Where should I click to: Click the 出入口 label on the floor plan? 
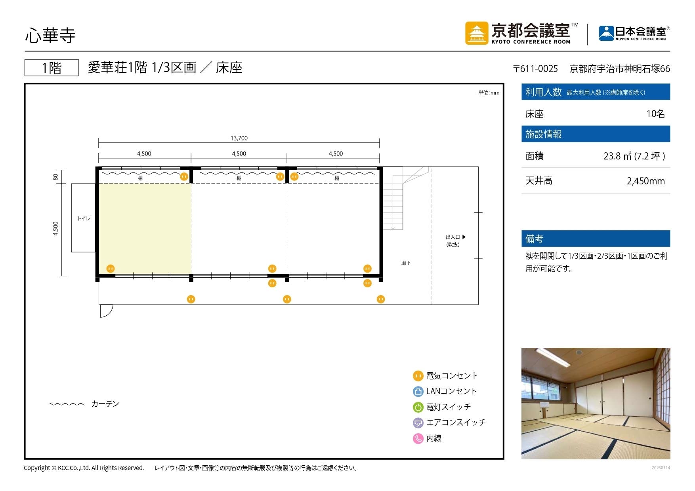point(453,238)
